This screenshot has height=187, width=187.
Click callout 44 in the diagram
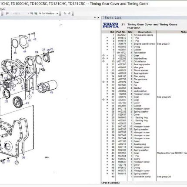pos(25,51)
